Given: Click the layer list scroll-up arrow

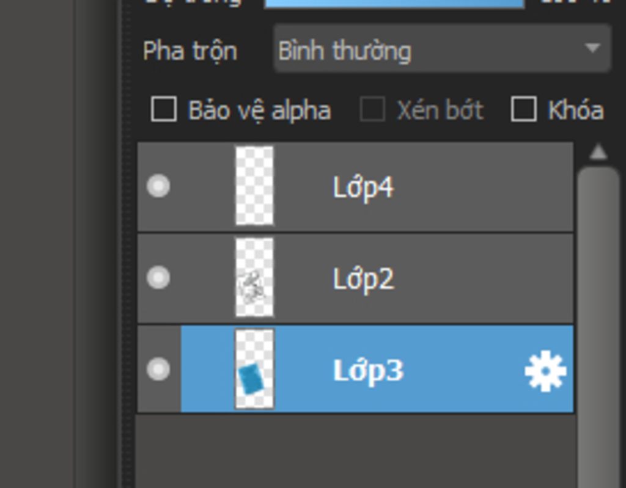Looking at the screenshot, I should 598,152.
